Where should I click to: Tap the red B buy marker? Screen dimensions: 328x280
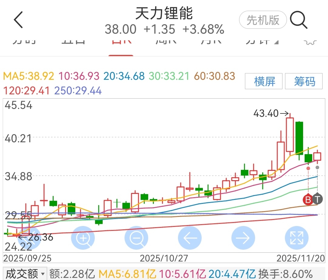[308, 200]
